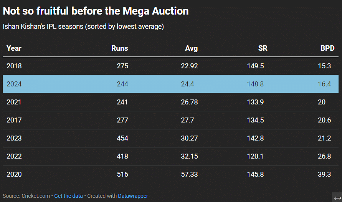
Task: Select the 149.5 strike rate cell
Action: point(255,66)
